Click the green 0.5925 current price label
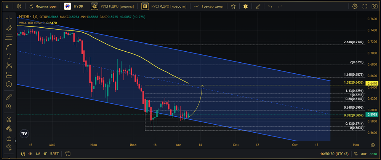The image size is (381, 160). 372,114
